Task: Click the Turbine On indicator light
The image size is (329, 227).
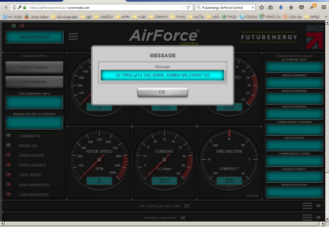Action: tap(9, 136)
